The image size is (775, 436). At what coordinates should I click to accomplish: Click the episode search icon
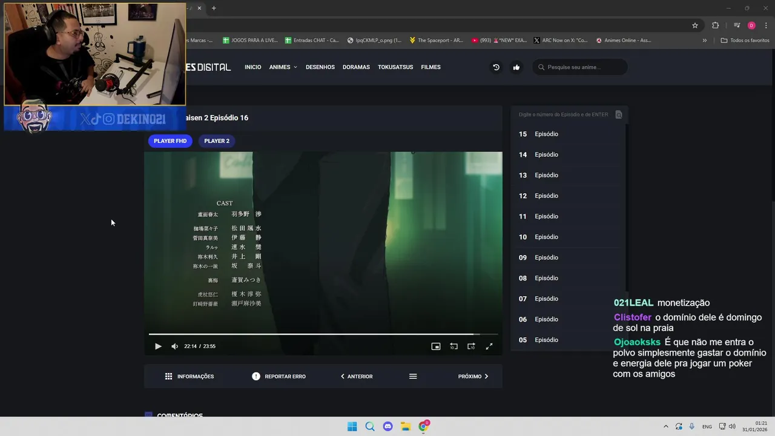619,114
